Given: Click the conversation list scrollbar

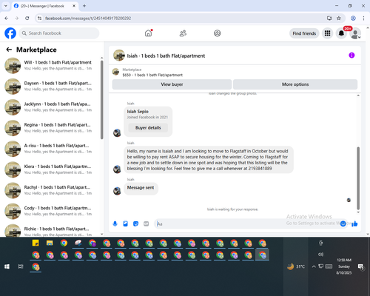Looking at the screenshot, I should click(101, 100).
